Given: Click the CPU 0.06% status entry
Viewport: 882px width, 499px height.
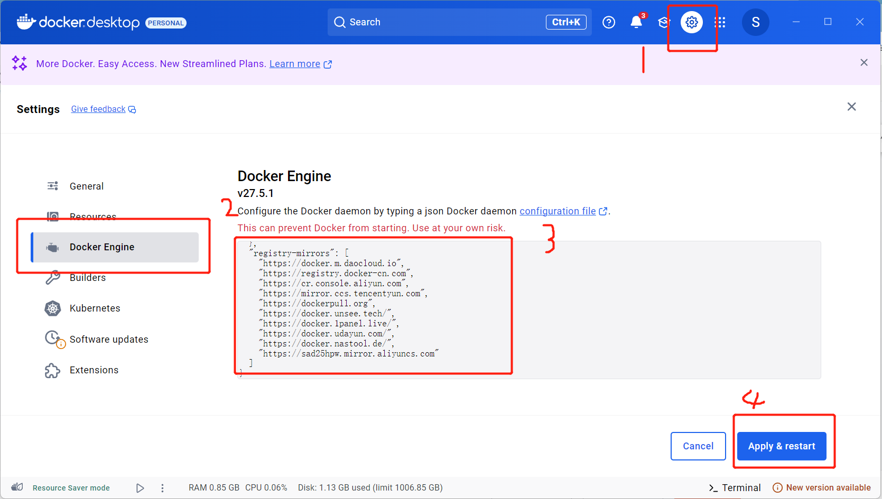Looking at the screenshot, I should tap(266, 488).
